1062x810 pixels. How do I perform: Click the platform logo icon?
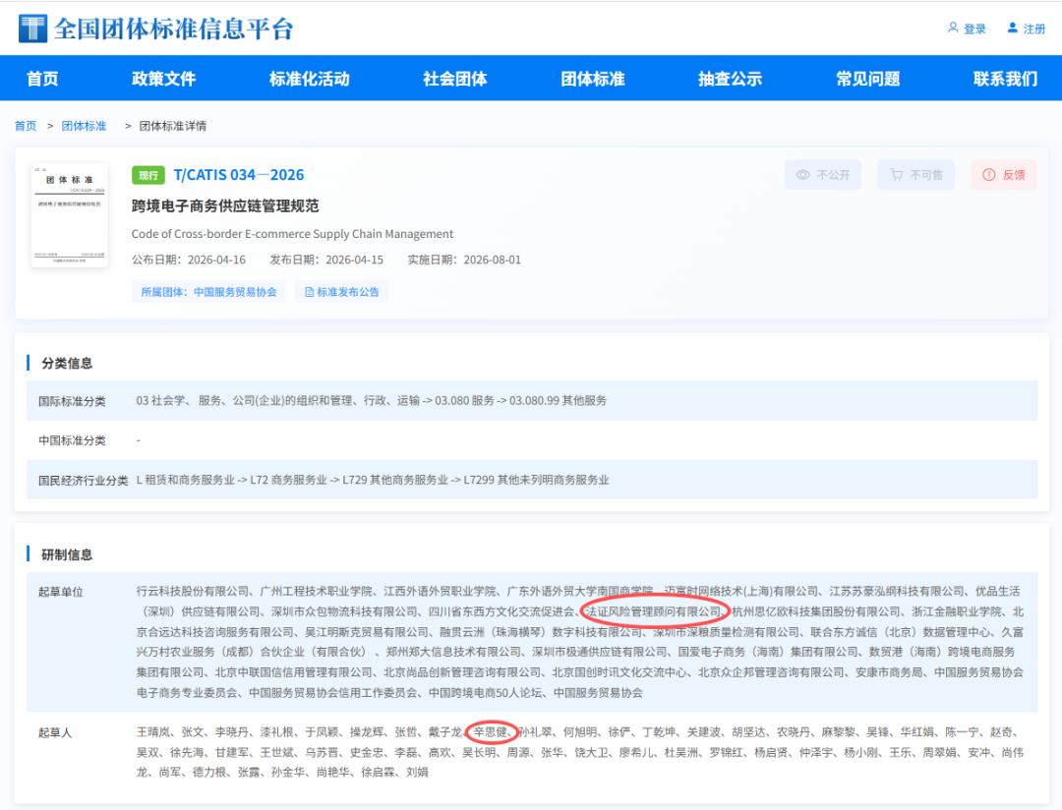click(32, 29)
